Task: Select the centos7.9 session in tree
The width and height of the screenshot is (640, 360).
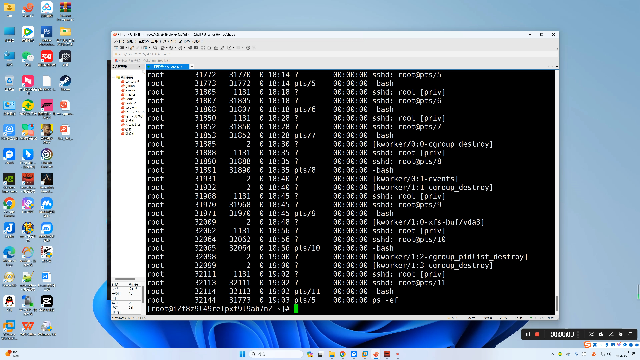Action: point(130,81)
